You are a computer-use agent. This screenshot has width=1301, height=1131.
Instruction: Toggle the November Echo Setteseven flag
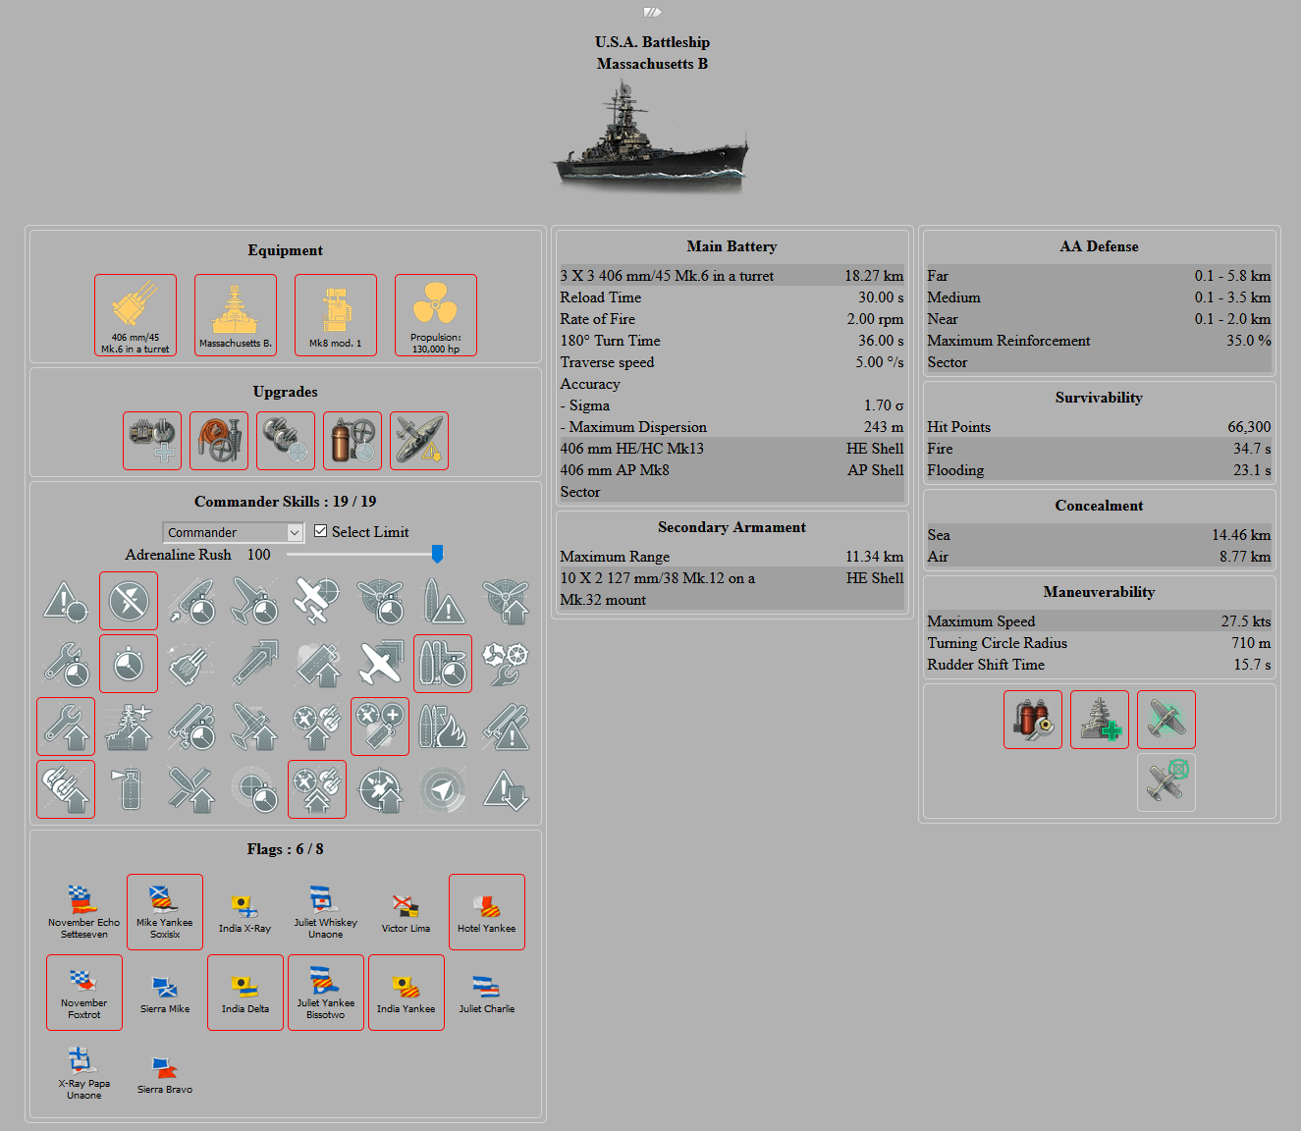(84, 912)
